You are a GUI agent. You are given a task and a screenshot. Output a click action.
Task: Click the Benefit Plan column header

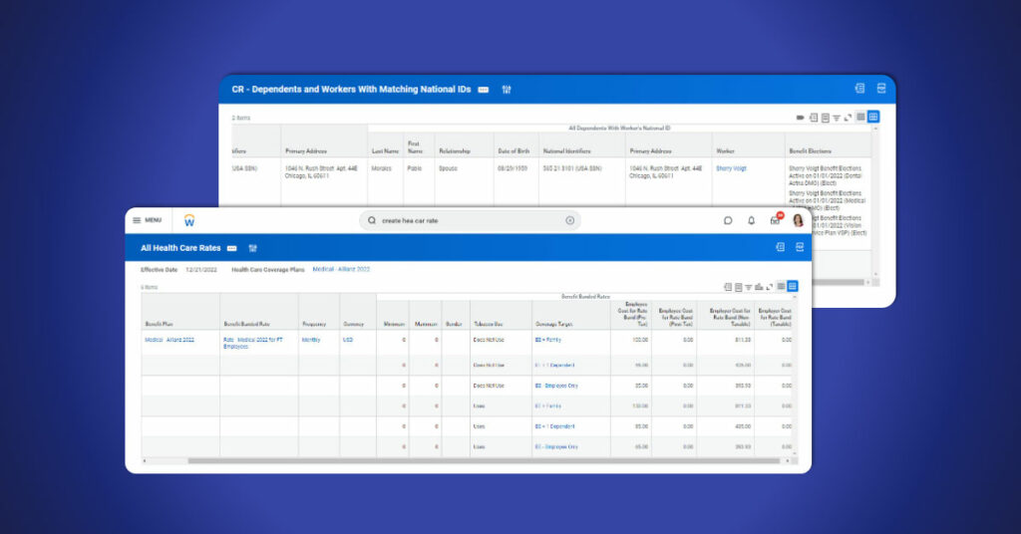pyautogui.click(x=159, y=324)
